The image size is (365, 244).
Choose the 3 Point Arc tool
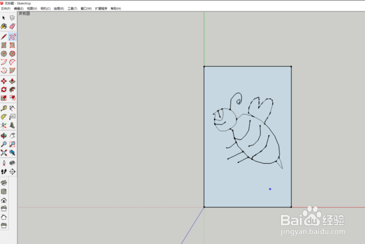click(x=4, y=70)
